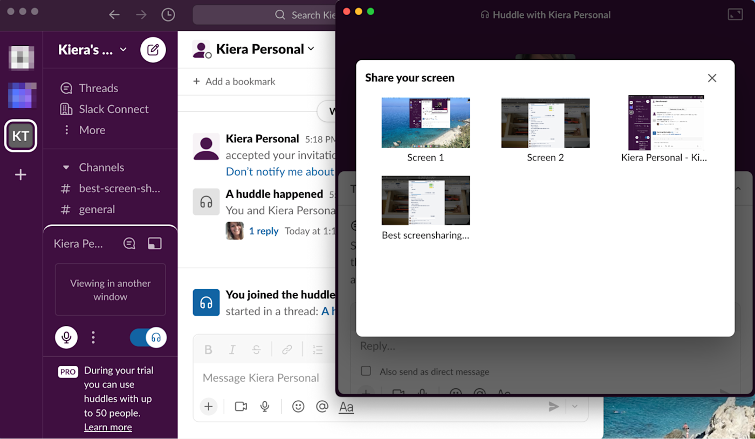755x439 pixels.
Task: Go forward with the right arrow
Action: point(141,15)
